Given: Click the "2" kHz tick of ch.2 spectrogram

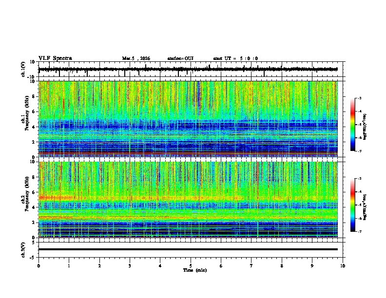Looking at the screenshot, I should point(34,223).
